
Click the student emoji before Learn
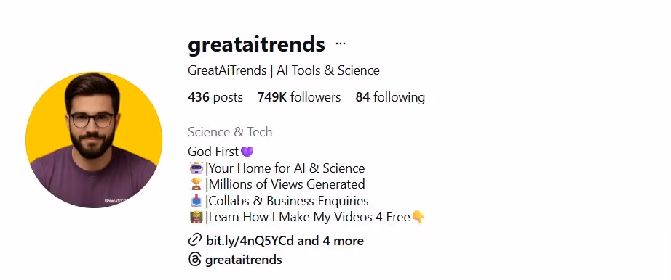coord(196,217)
